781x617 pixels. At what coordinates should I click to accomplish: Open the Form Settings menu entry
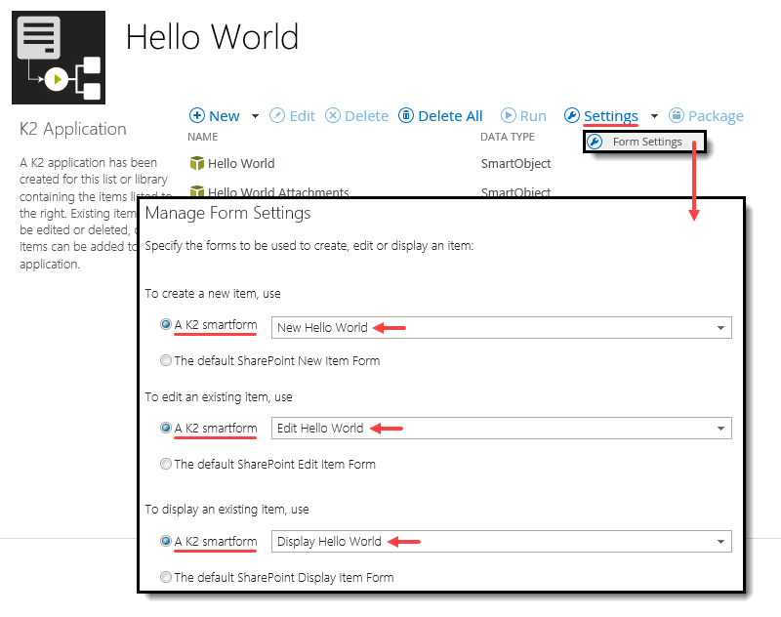646,142
